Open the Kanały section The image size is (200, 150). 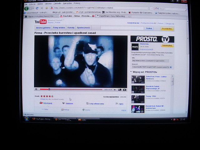(x=71, y=28)
